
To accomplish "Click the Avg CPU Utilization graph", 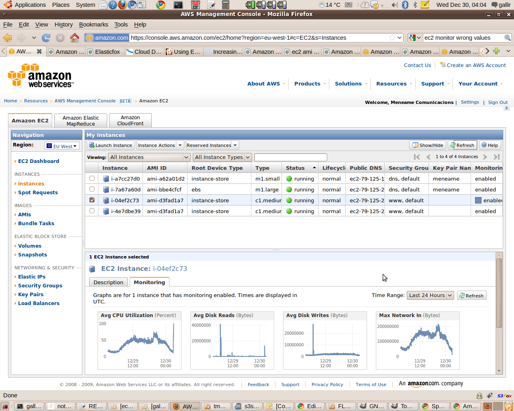I will point(139,340).
